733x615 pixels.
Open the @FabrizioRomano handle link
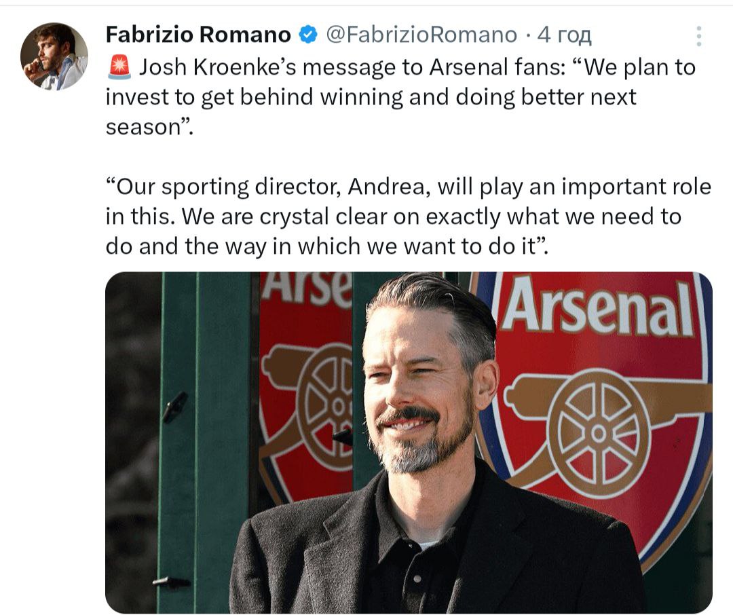421,34
